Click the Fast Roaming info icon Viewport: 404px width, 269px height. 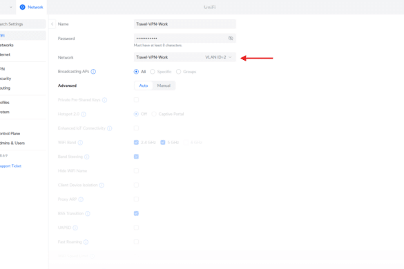pos(86,242)
